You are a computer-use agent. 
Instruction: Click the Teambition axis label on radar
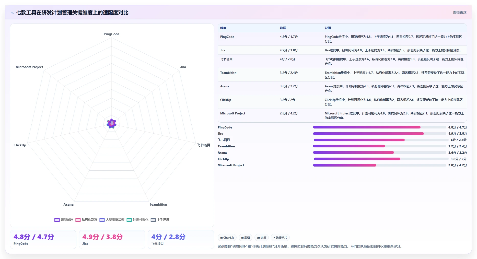pos(158,204)
